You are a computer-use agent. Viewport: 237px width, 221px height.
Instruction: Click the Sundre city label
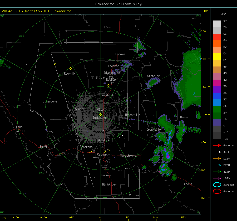80,109
